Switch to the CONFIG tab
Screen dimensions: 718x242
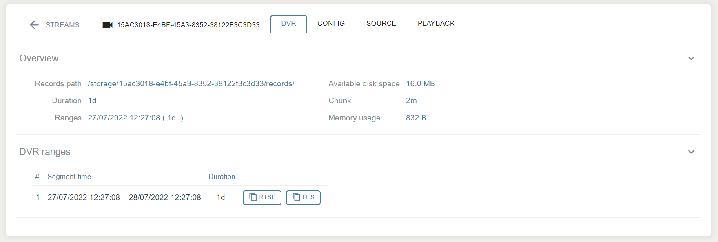331,24
